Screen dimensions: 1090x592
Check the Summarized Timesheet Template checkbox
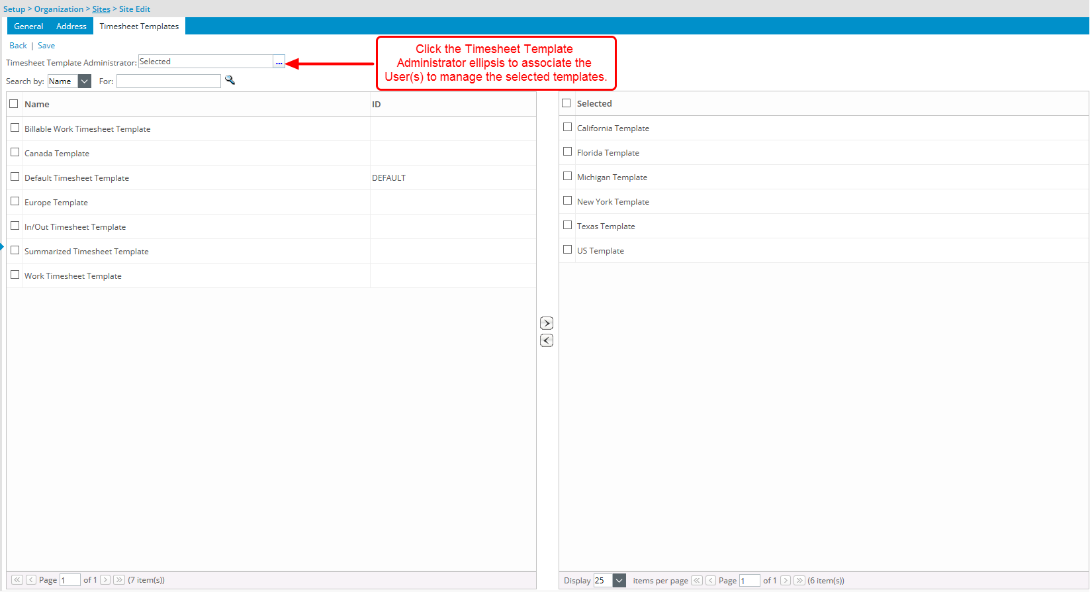tap(15, 250)
